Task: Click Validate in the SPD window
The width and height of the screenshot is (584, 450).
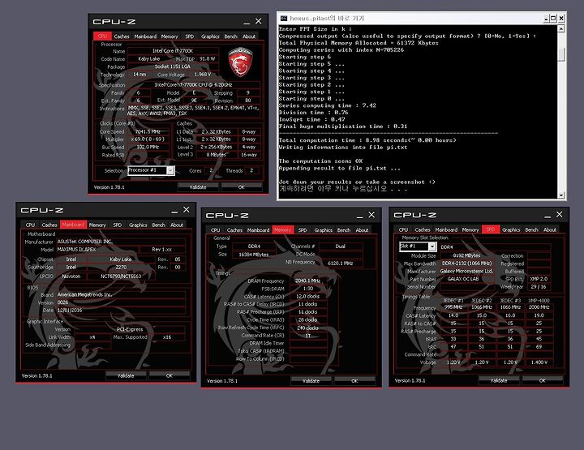Action: click(x=499, y=380)
